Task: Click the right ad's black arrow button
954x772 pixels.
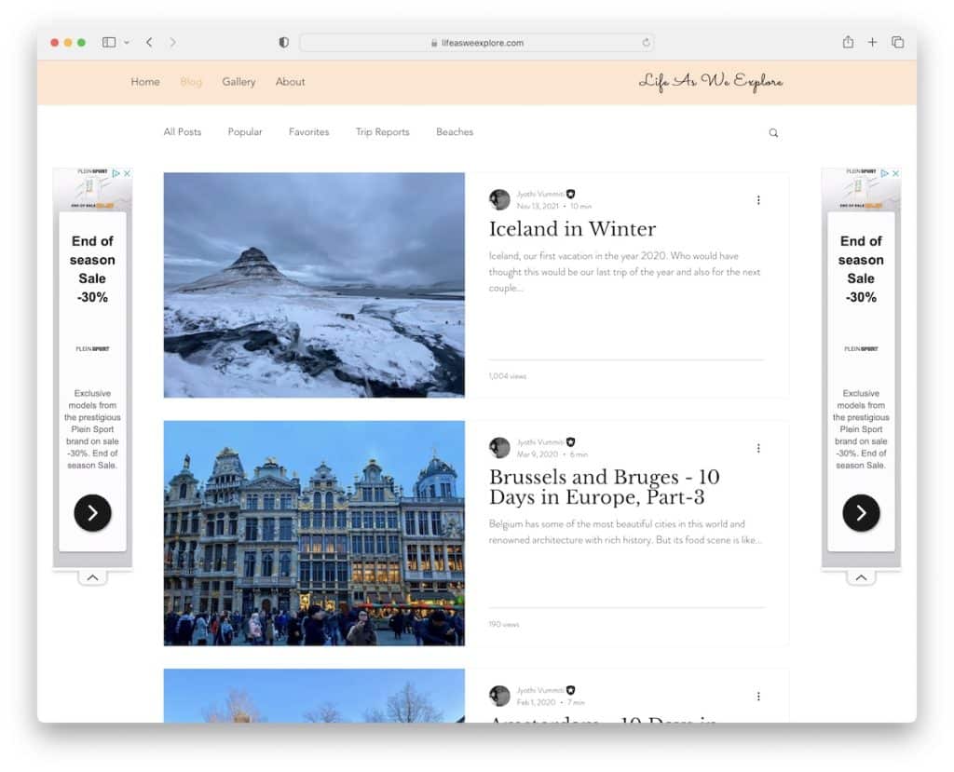Action: point(861,513)
